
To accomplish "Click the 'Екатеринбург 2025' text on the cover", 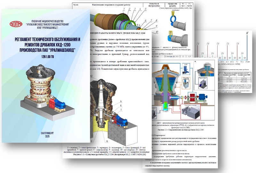I will (x=47, y=135).
